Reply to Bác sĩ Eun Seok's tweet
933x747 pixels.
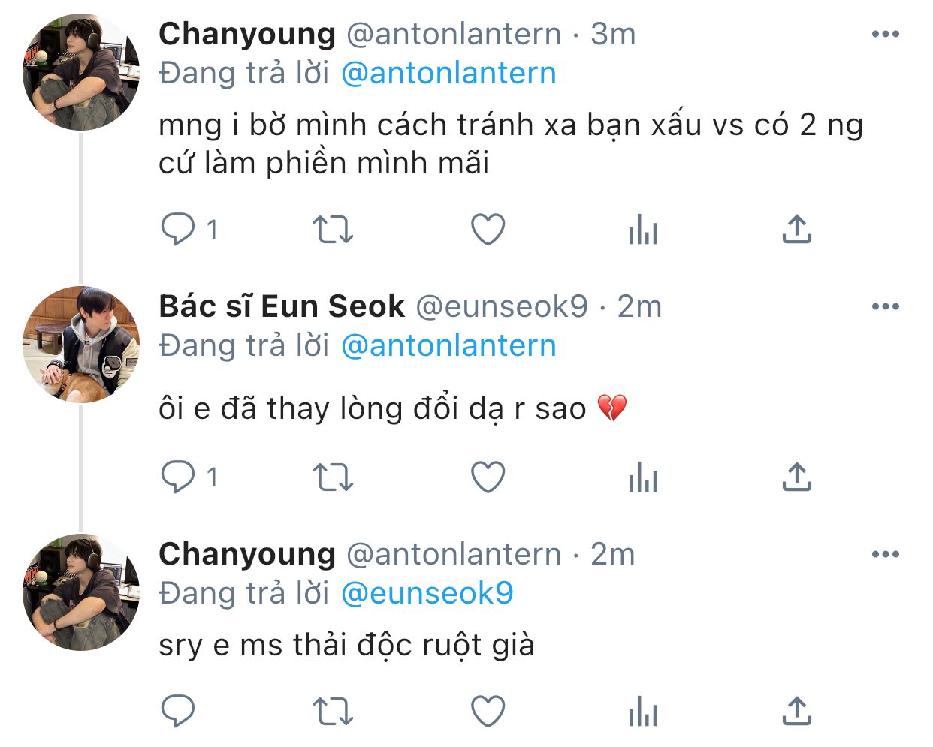click(178, 477)
